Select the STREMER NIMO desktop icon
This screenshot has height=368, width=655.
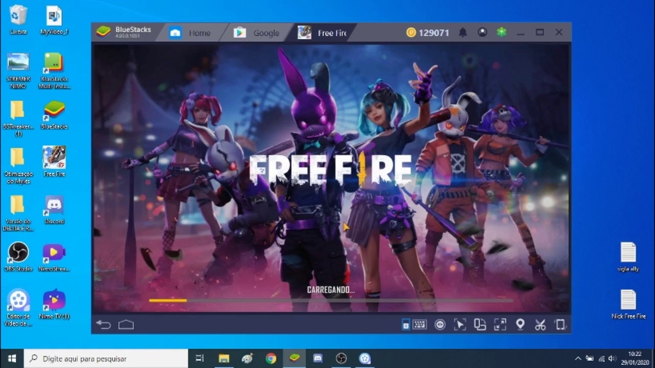point(18,71)
